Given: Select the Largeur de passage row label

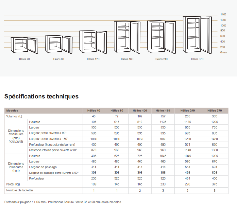Looking at the screenshot, I should [x=43, y=167].
